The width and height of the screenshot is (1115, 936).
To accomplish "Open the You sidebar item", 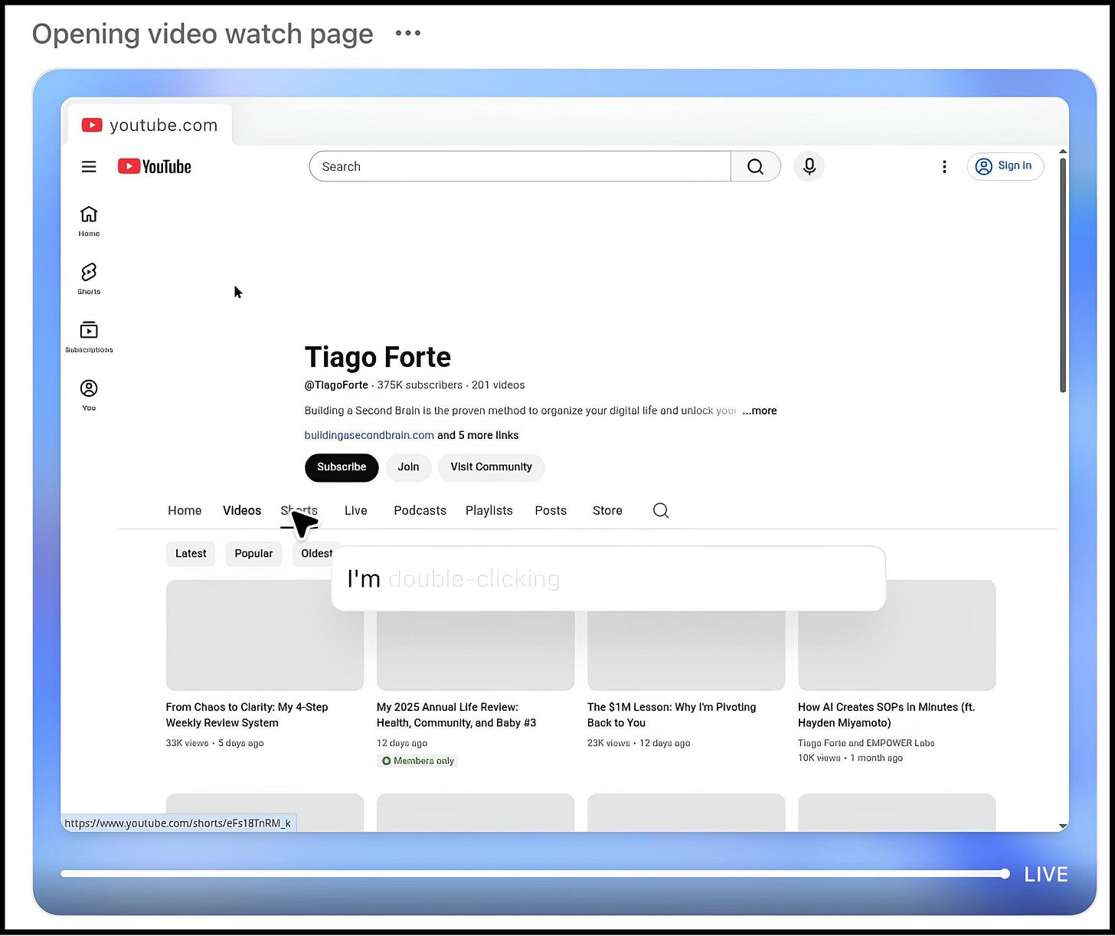I will [x=89, y=395].
